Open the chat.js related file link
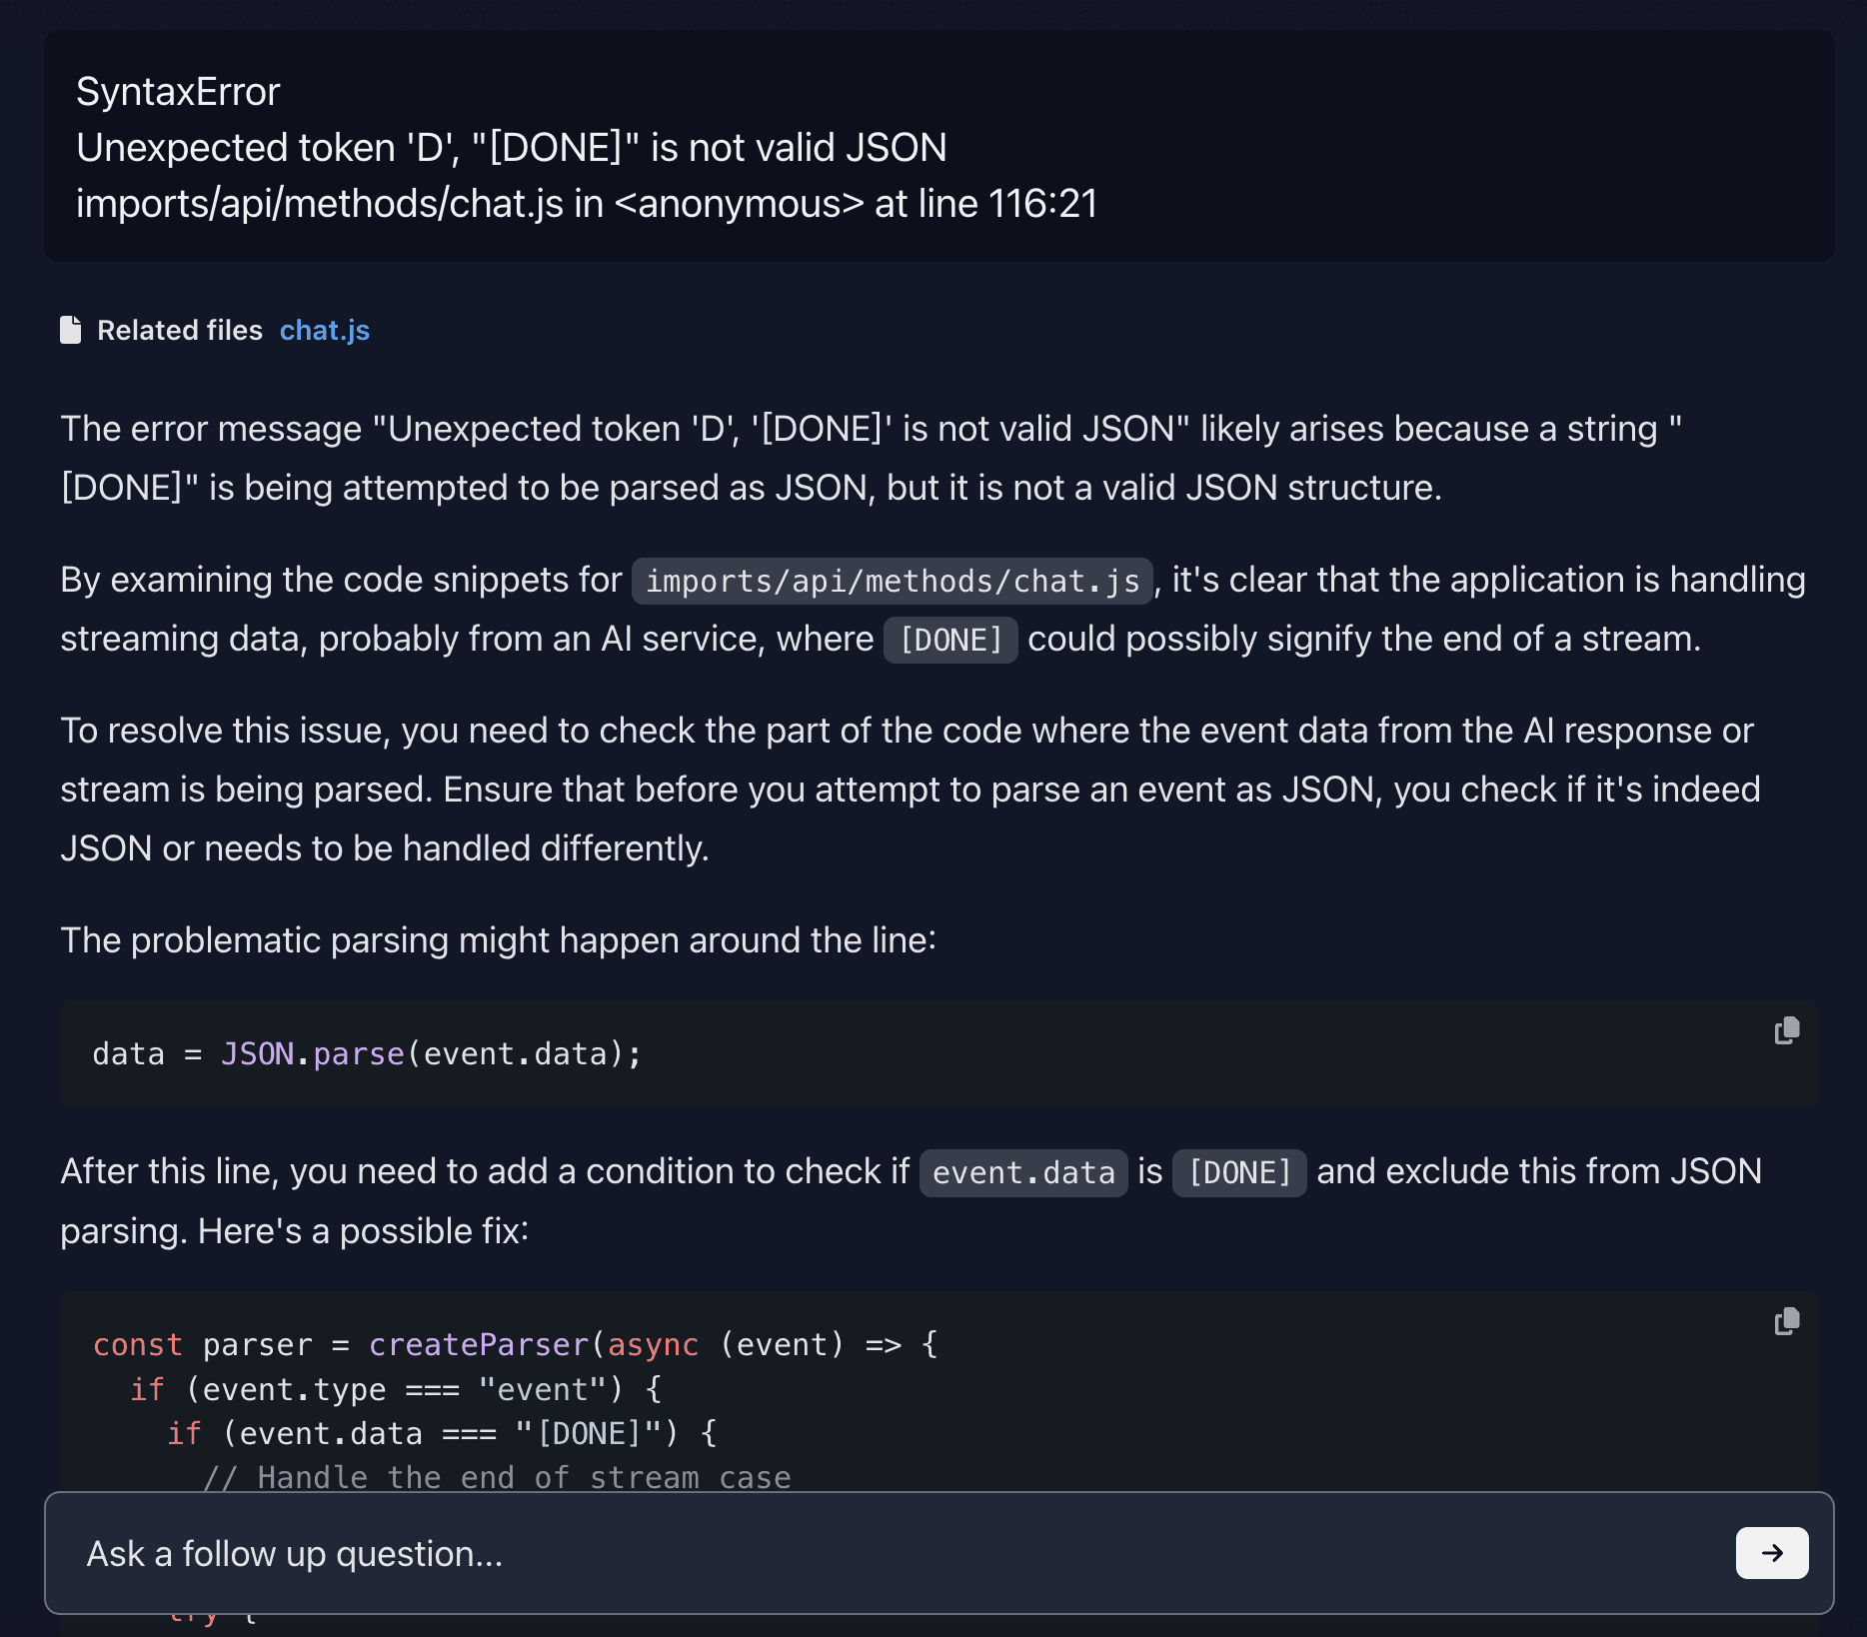Image resolution: width=1867 pixels, height=1637 pixels. click(x=324, y=330)
